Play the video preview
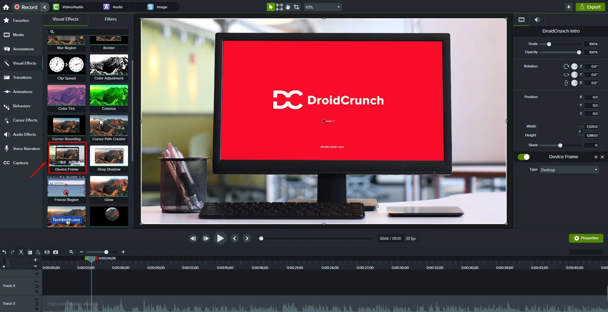This screenshot has height=312, width=608. click(x=220, y=238)
